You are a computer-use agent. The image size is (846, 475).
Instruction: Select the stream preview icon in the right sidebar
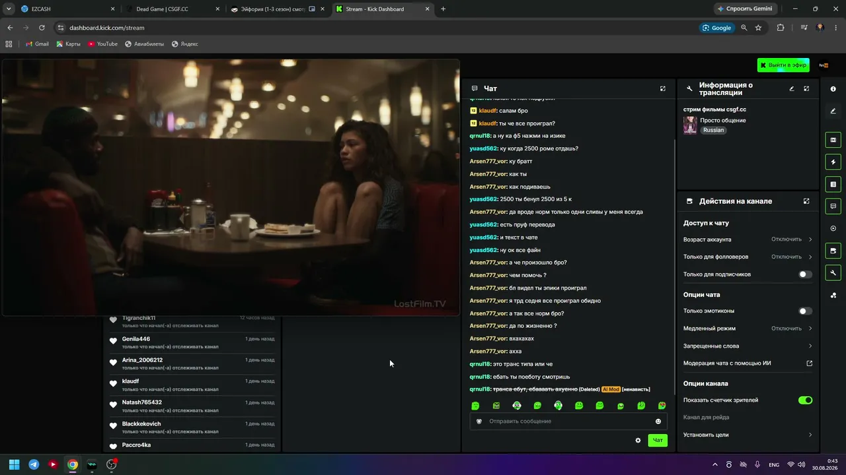[x=833, y=140]
